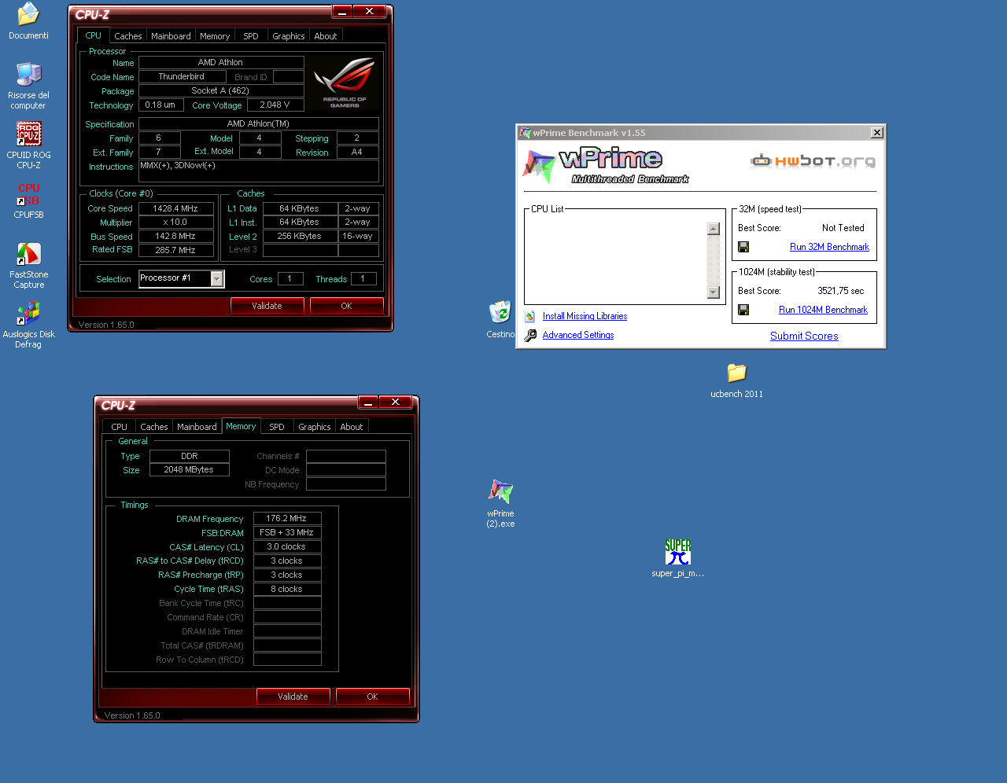Click Validate in upper CPU-Z window
The height and width of the screenshot is (783, 1007).
[267, 306]
